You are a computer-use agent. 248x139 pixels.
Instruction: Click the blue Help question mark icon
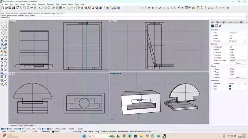click(118, 8)
